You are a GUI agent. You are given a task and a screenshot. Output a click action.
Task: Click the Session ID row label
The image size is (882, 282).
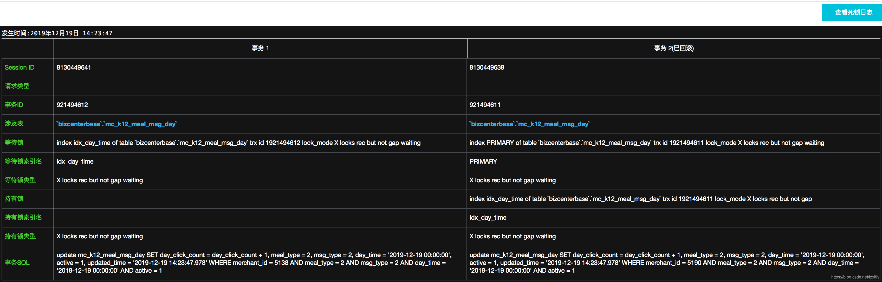coord(20,68)
